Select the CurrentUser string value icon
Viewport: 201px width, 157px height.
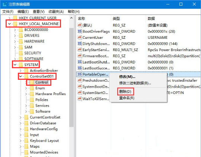coord(80,38)
